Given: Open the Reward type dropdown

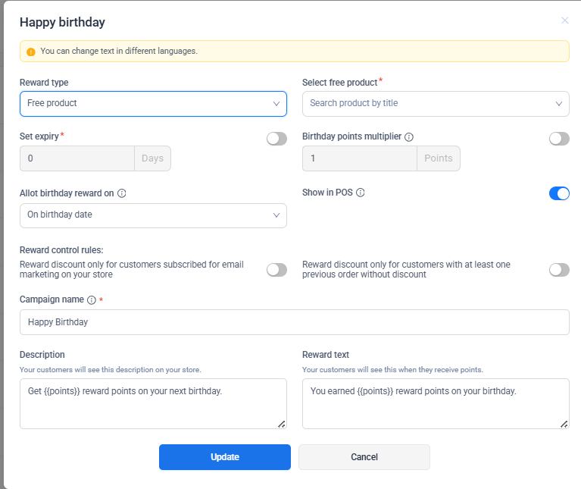Looking at the screenshot, I should [153, 104].
